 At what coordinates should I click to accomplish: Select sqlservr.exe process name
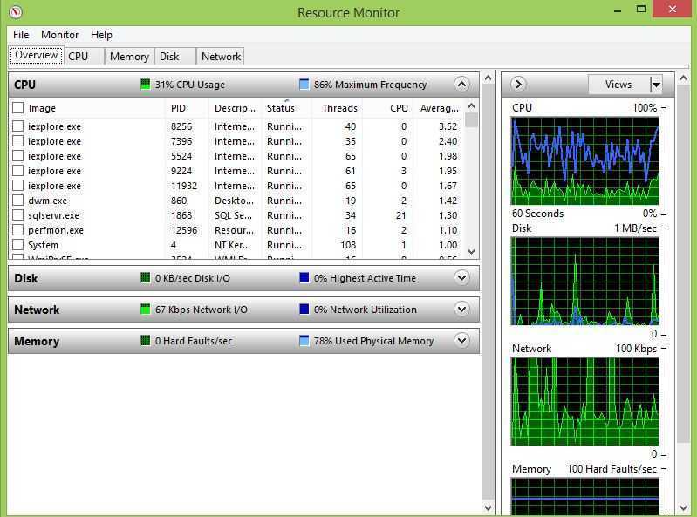click(x=53, y=215)
